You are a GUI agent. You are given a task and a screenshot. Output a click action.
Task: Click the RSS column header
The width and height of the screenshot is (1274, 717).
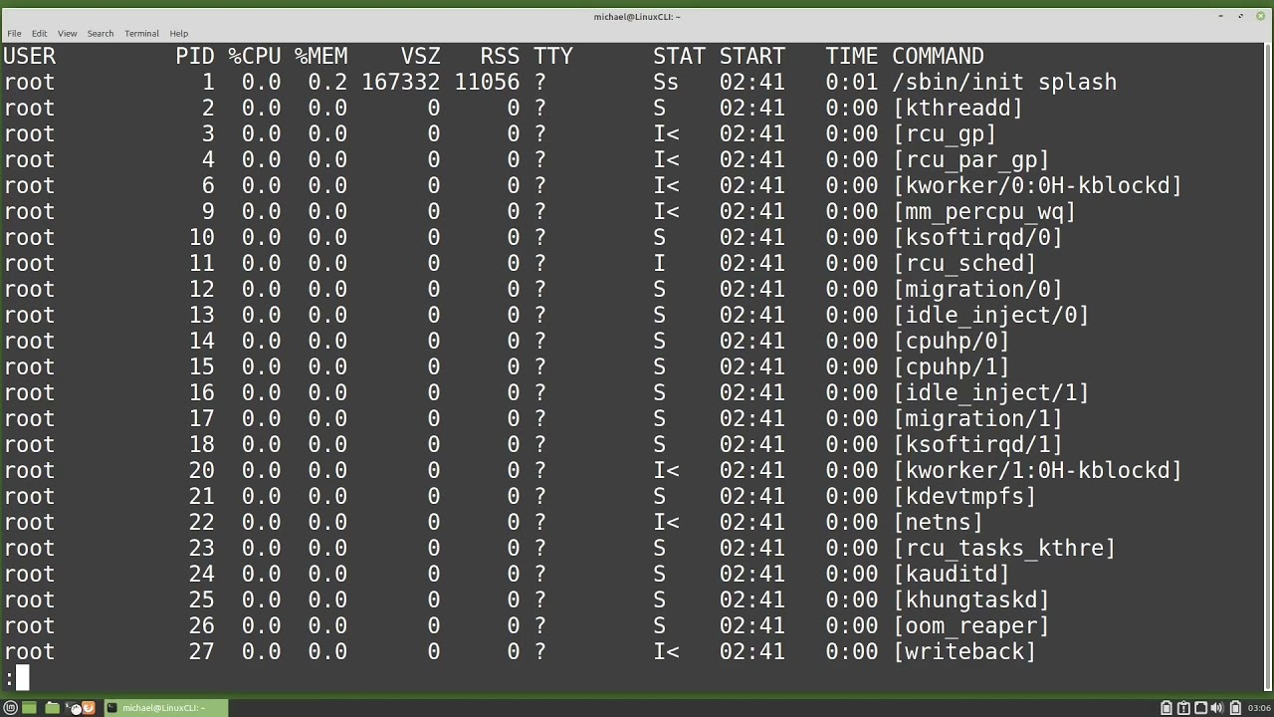[500, 56]
